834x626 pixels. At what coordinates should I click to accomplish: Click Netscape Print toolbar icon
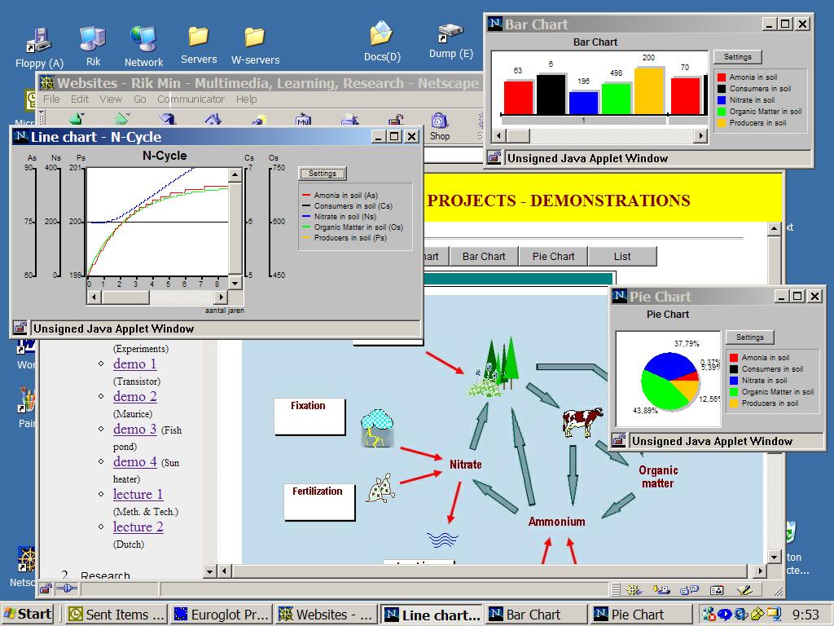coord(350,119)
